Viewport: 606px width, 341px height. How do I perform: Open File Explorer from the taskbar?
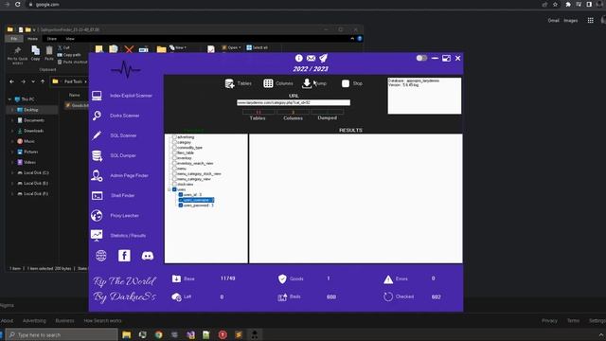pos(126,334)
